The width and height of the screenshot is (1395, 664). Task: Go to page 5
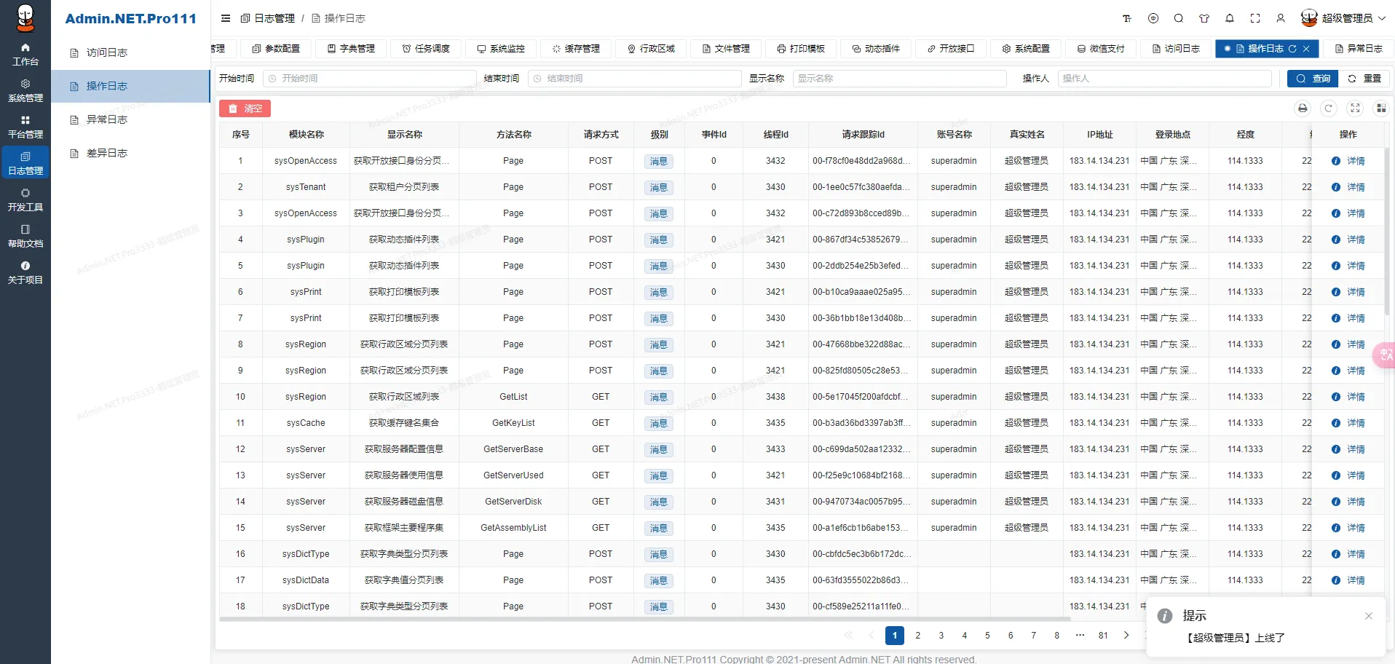tap(987, 636)
